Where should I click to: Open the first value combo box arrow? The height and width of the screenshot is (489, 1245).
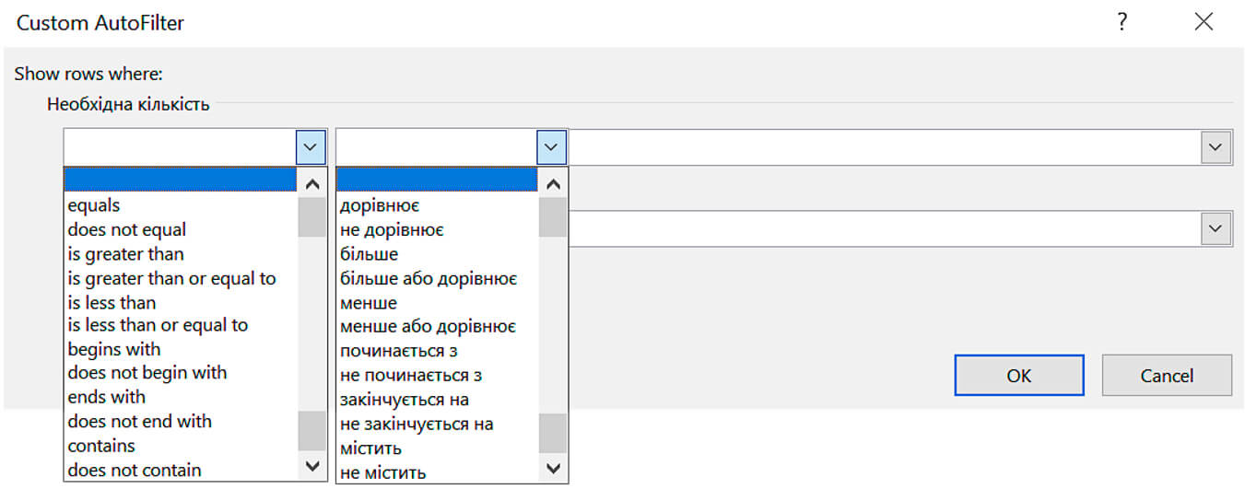1216,147
